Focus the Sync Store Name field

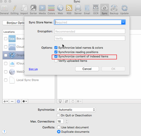pyautogui.click(x=88, y=22)
